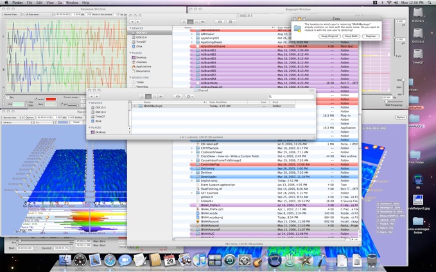Click Option button in Waterfall window
The height and width of the screenshot is (272, 436).
click(30, 117)
